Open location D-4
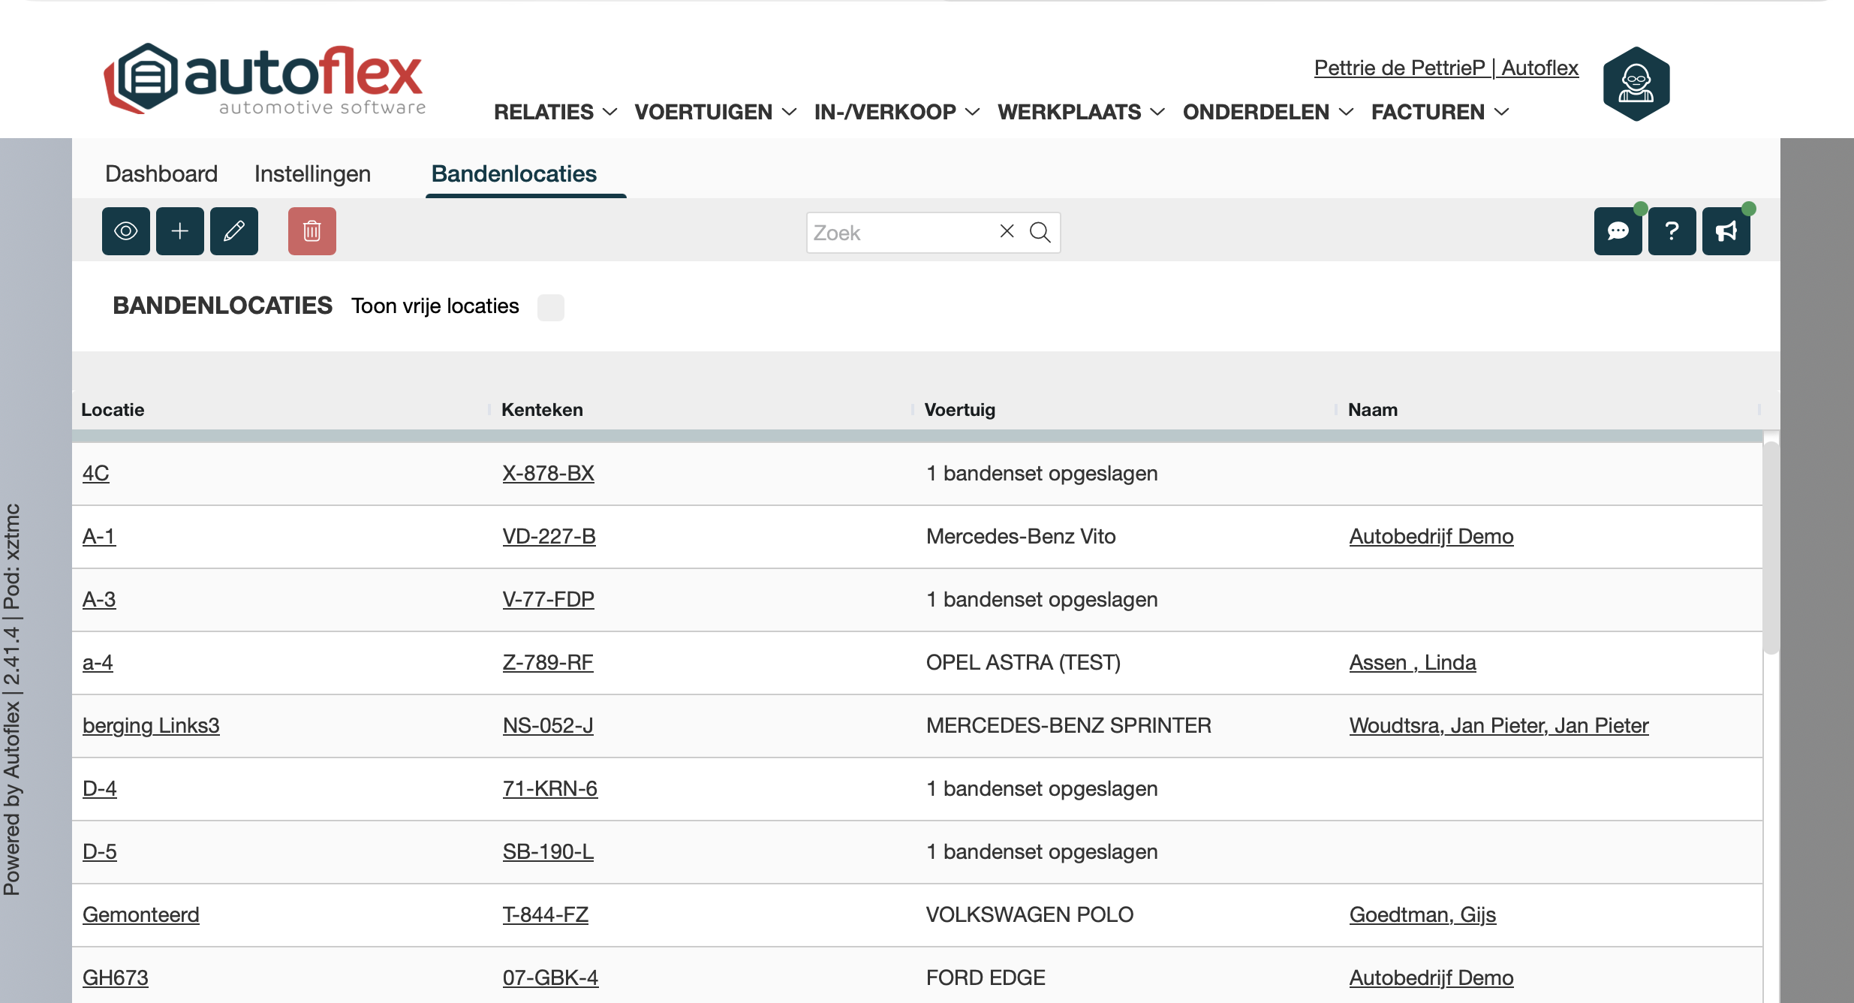This screenshot has height=1003, width=1854. coord(99,788)
